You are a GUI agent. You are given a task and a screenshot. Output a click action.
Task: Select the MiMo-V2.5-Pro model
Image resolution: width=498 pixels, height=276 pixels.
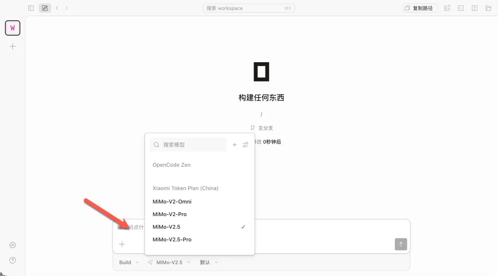[200, 240]
